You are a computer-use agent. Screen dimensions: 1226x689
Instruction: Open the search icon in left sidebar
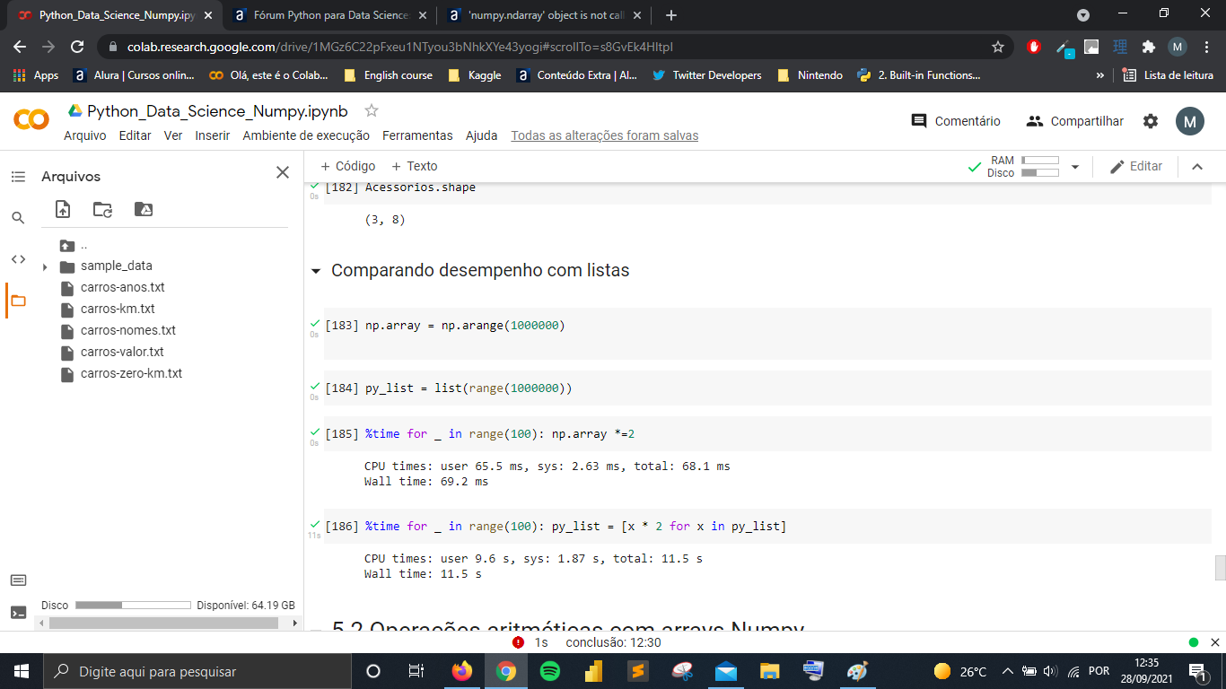coord(18,218)
